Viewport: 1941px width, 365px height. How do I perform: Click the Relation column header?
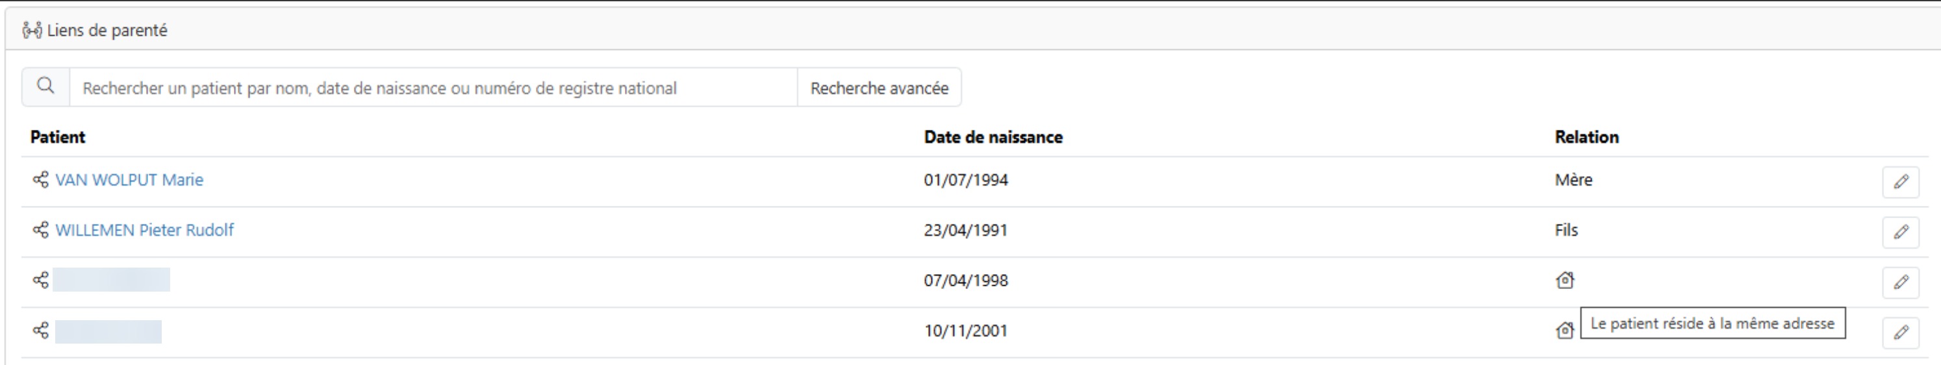pos(1587,137)
